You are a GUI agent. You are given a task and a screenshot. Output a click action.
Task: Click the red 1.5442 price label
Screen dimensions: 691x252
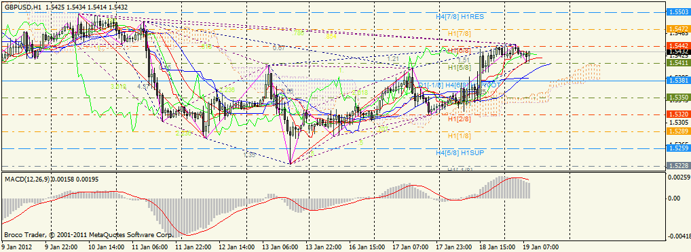[x=679, y=46]
